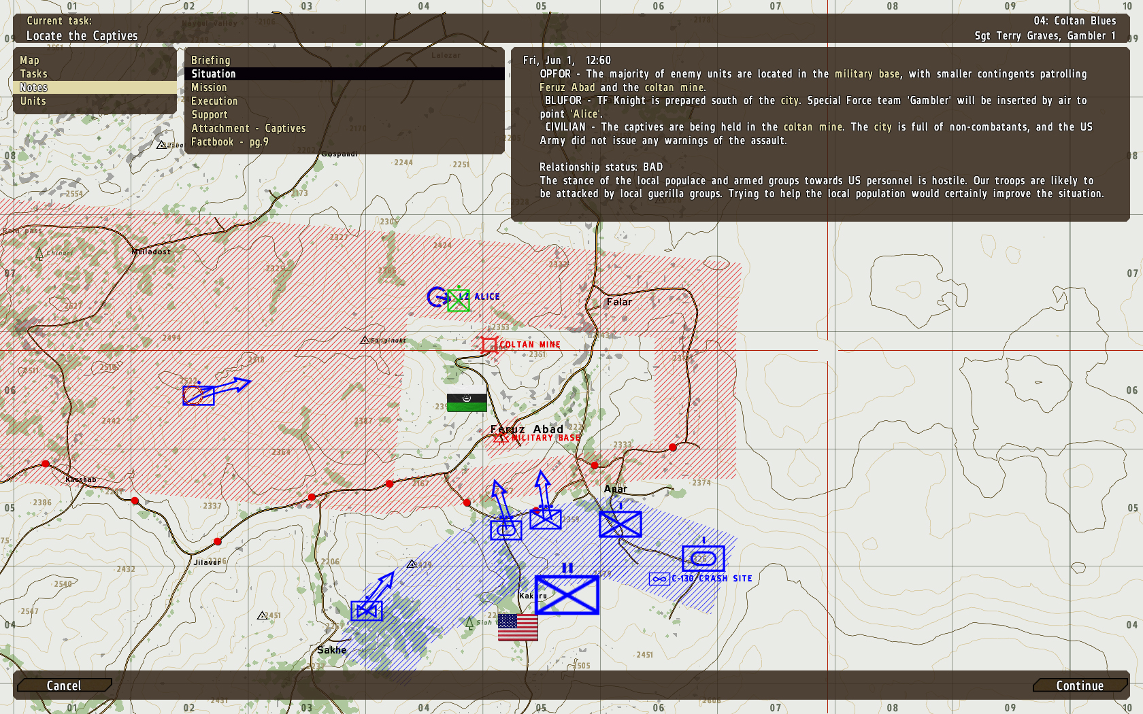1143x714 pixels.
Task: Click the C-130 Crash Site marker icon
Action: coord(659,579)
